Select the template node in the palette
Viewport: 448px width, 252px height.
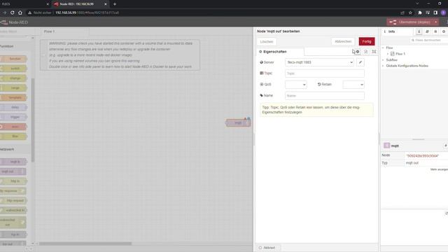pos(13,98)
